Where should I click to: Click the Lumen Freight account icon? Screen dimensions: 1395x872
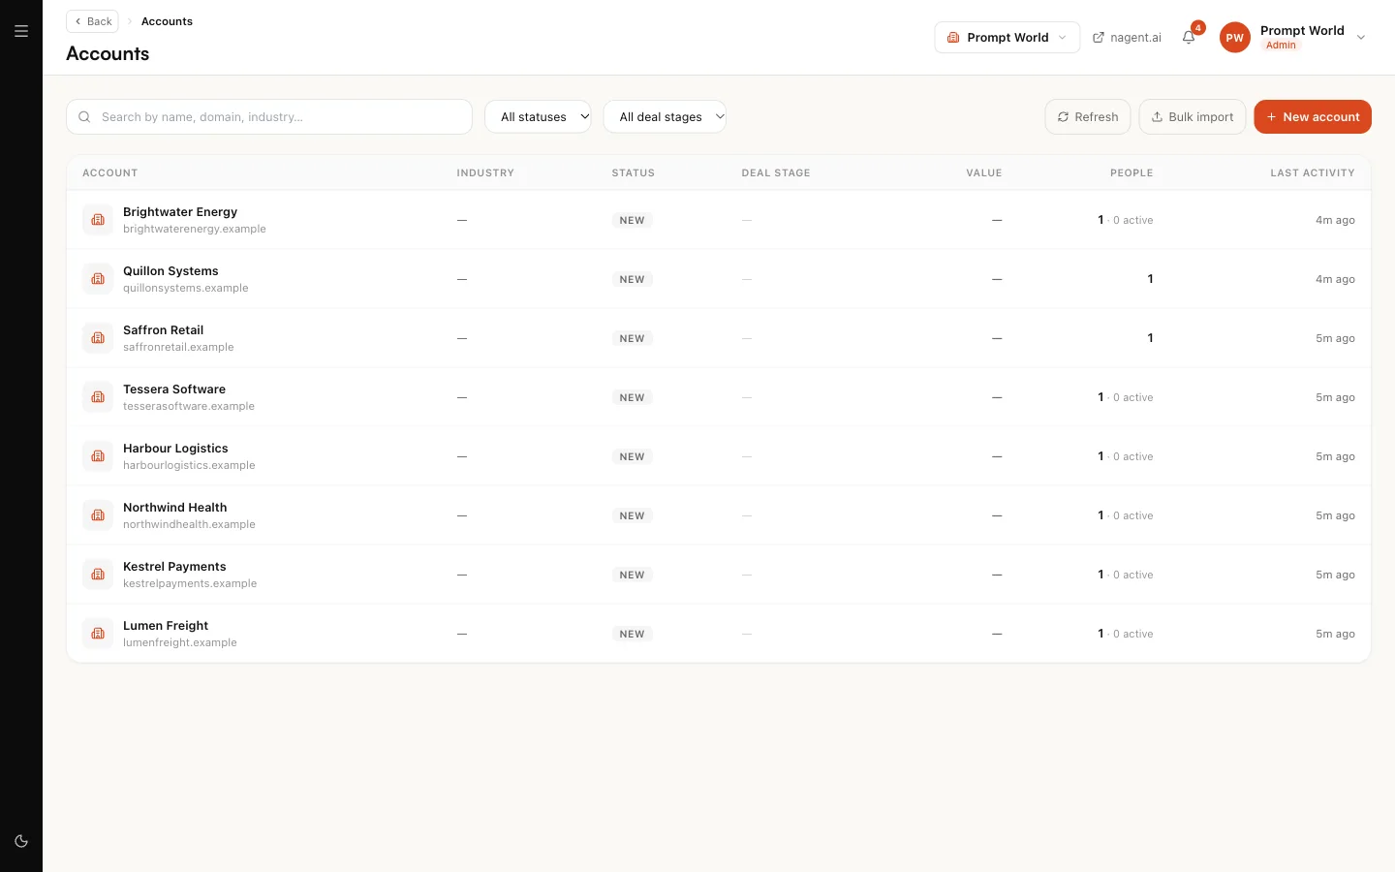coord(98,634)
